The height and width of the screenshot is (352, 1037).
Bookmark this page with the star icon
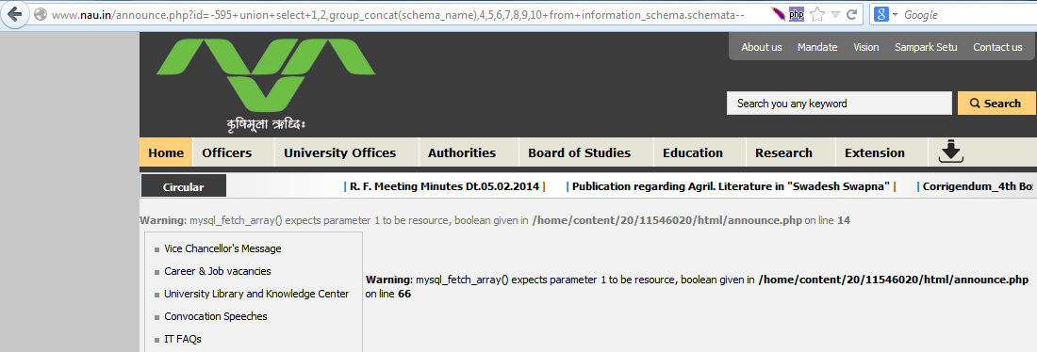pos(817,14)
